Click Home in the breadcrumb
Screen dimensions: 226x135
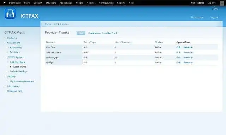point(48,24)
